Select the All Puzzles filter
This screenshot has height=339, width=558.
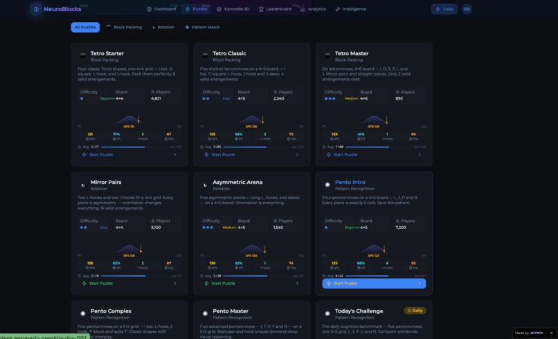pyautogui.click(x=85, y=28)
